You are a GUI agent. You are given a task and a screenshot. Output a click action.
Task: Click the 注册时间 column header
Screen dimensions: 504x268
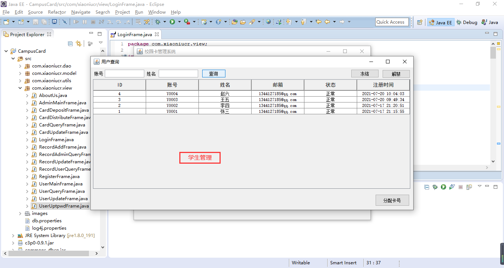(383, 85)
